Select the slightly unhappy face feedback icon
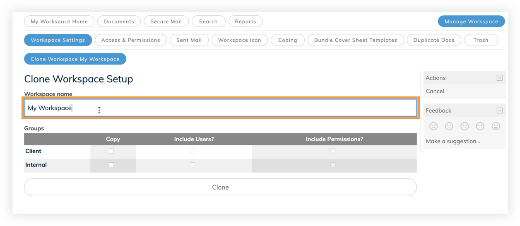 tap(449, 126)
